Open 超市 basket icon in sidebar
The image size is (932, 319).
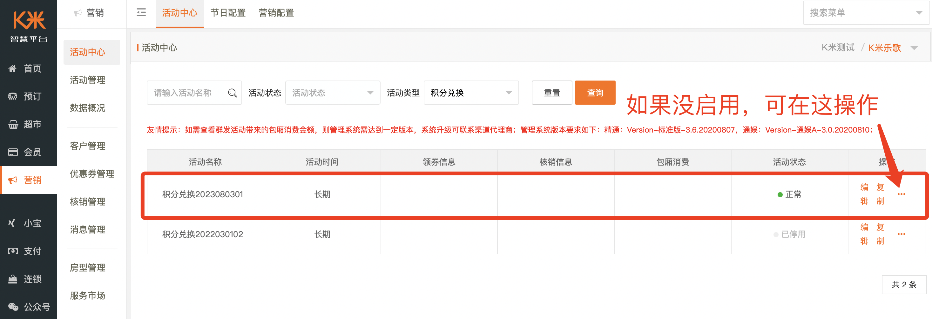[x=13, y=124]
